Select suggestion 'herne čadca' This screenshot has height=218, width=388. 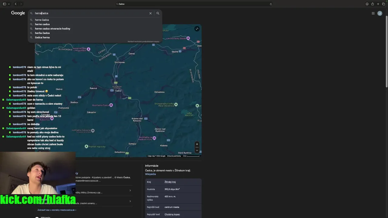point(42,20)
